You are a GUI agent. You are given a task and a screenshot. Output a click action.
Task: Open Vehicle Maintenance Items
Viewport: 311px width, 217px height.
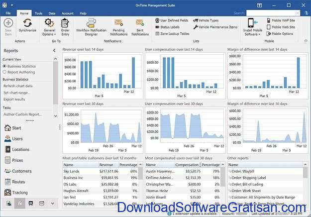tap(215, 27)
